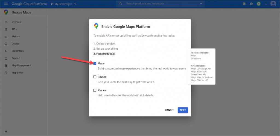Collapse the left sidebar panel
Image resolution: width=280 pixels, height=136 pixels.
point(6,131)
